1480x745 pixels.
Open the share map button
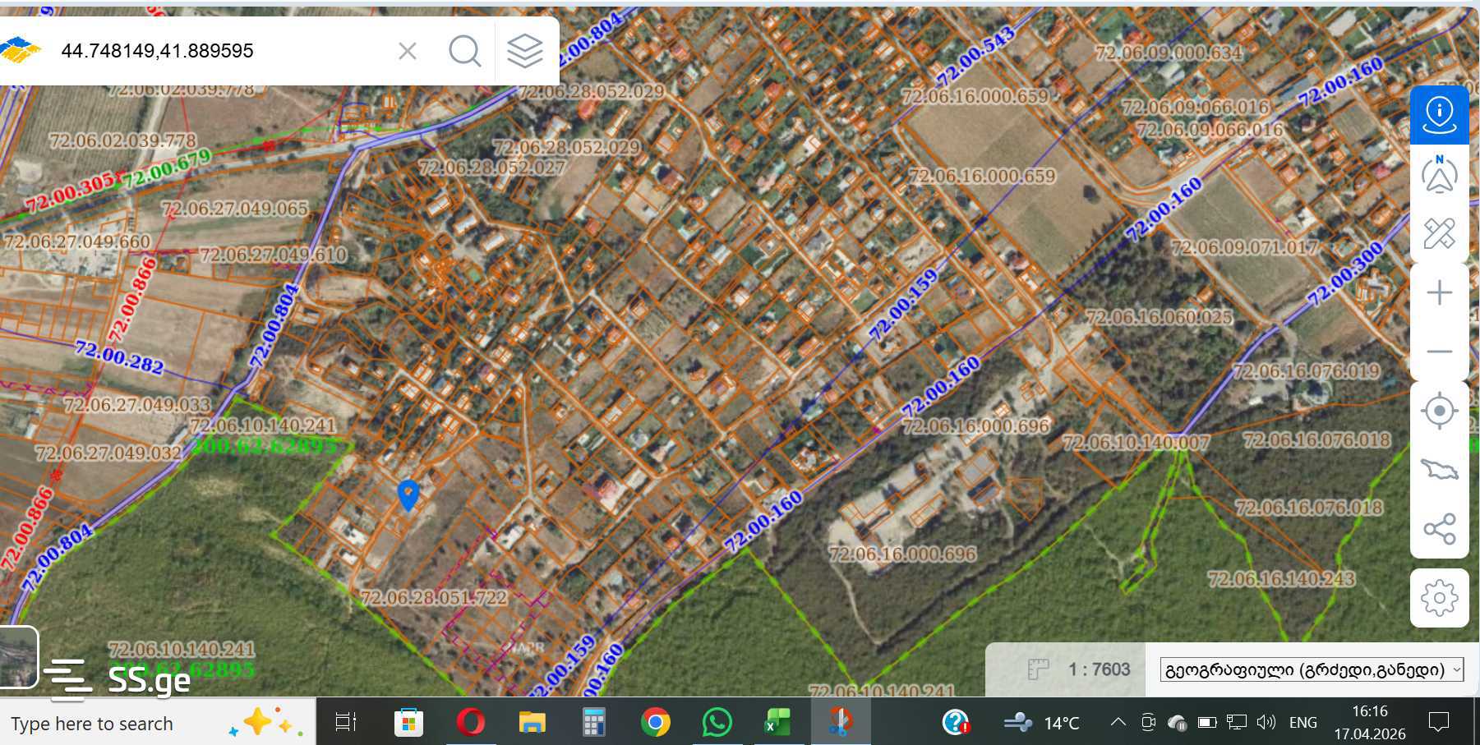point(1439,529)
